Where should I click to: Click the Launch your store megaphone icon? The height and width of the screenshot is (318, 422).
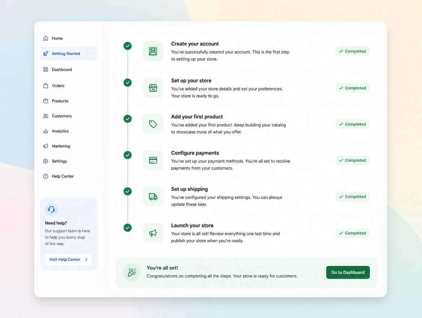tap(153, 233)
